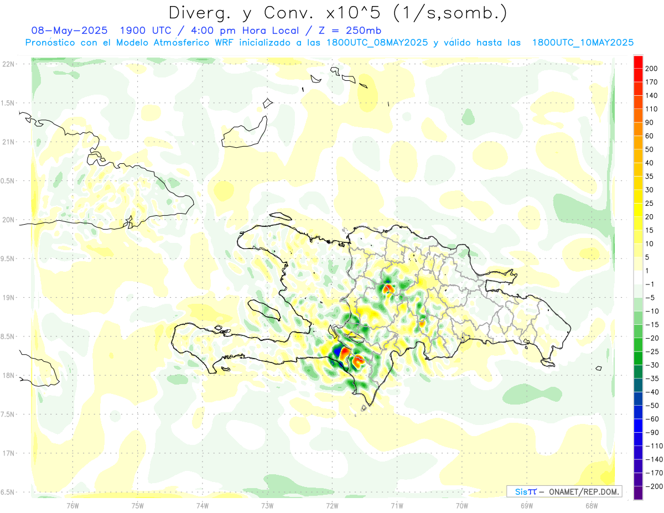
Task: Click the "Pronóstico con el Modelo Atmósferico WRF" text
Action: [x=131, y=42]
